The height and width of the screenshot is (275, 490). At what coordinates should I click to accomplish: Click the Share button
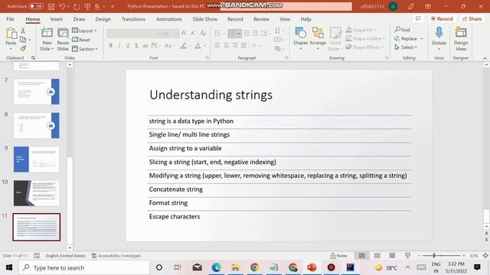(472, 18)
